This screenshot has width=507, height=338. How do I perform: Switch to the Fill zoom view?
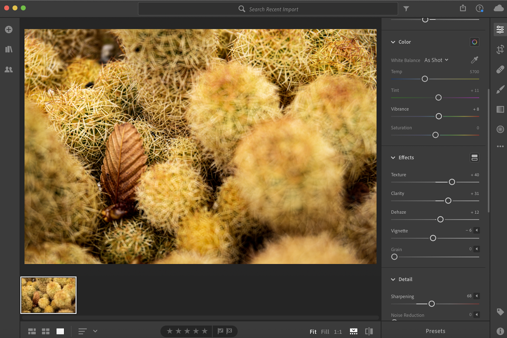click(325, 332)
